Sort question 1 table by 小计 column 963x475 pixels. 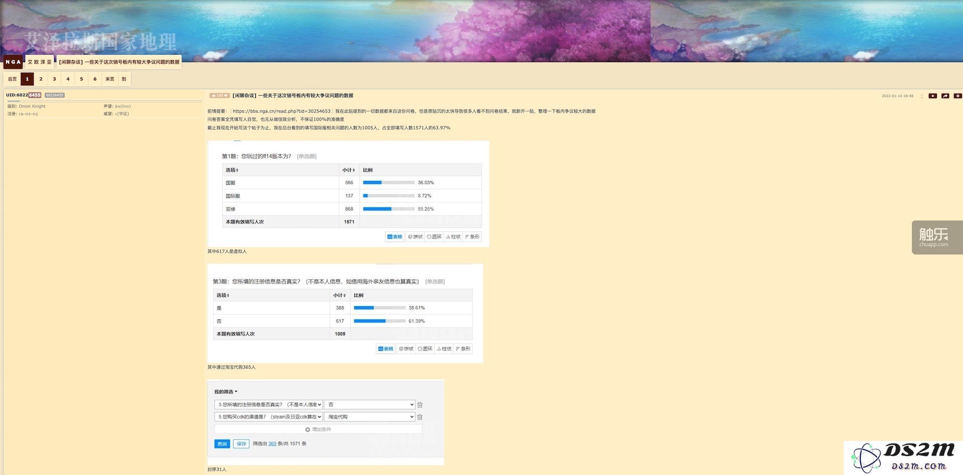click(349, 170)
